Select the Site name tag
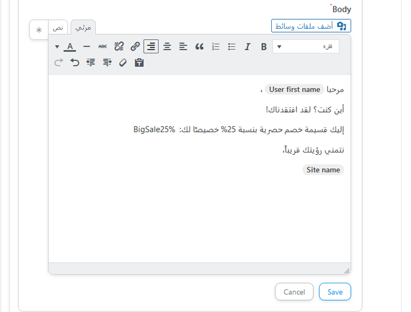 (323, 170)
